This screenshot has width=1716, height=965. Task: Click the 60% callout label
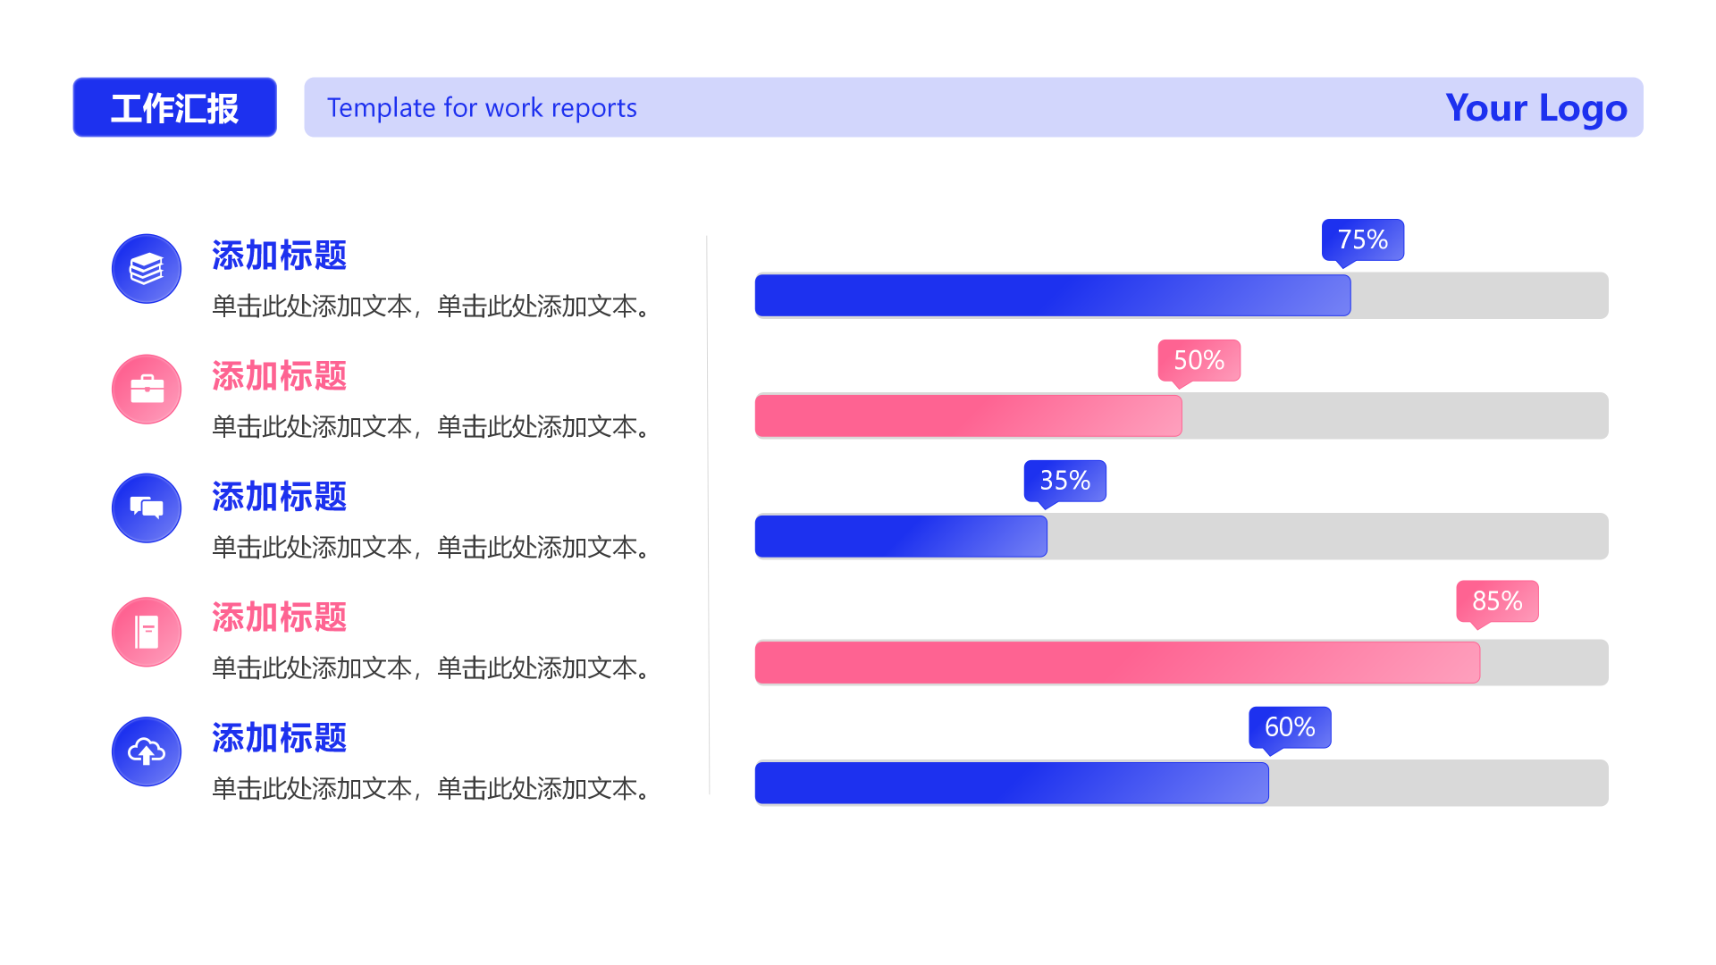(x=1290, y=727)
